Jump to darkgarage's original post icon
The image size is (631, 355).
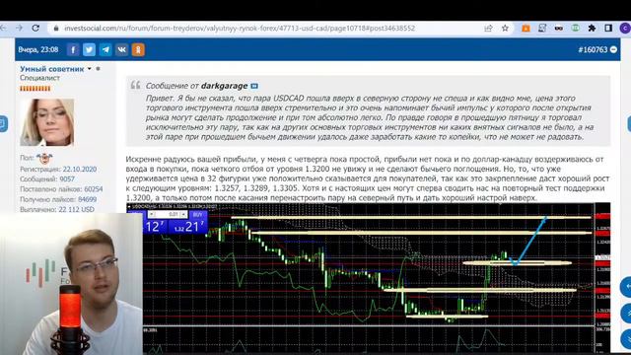pyautogui.click(x=254, y=86)
